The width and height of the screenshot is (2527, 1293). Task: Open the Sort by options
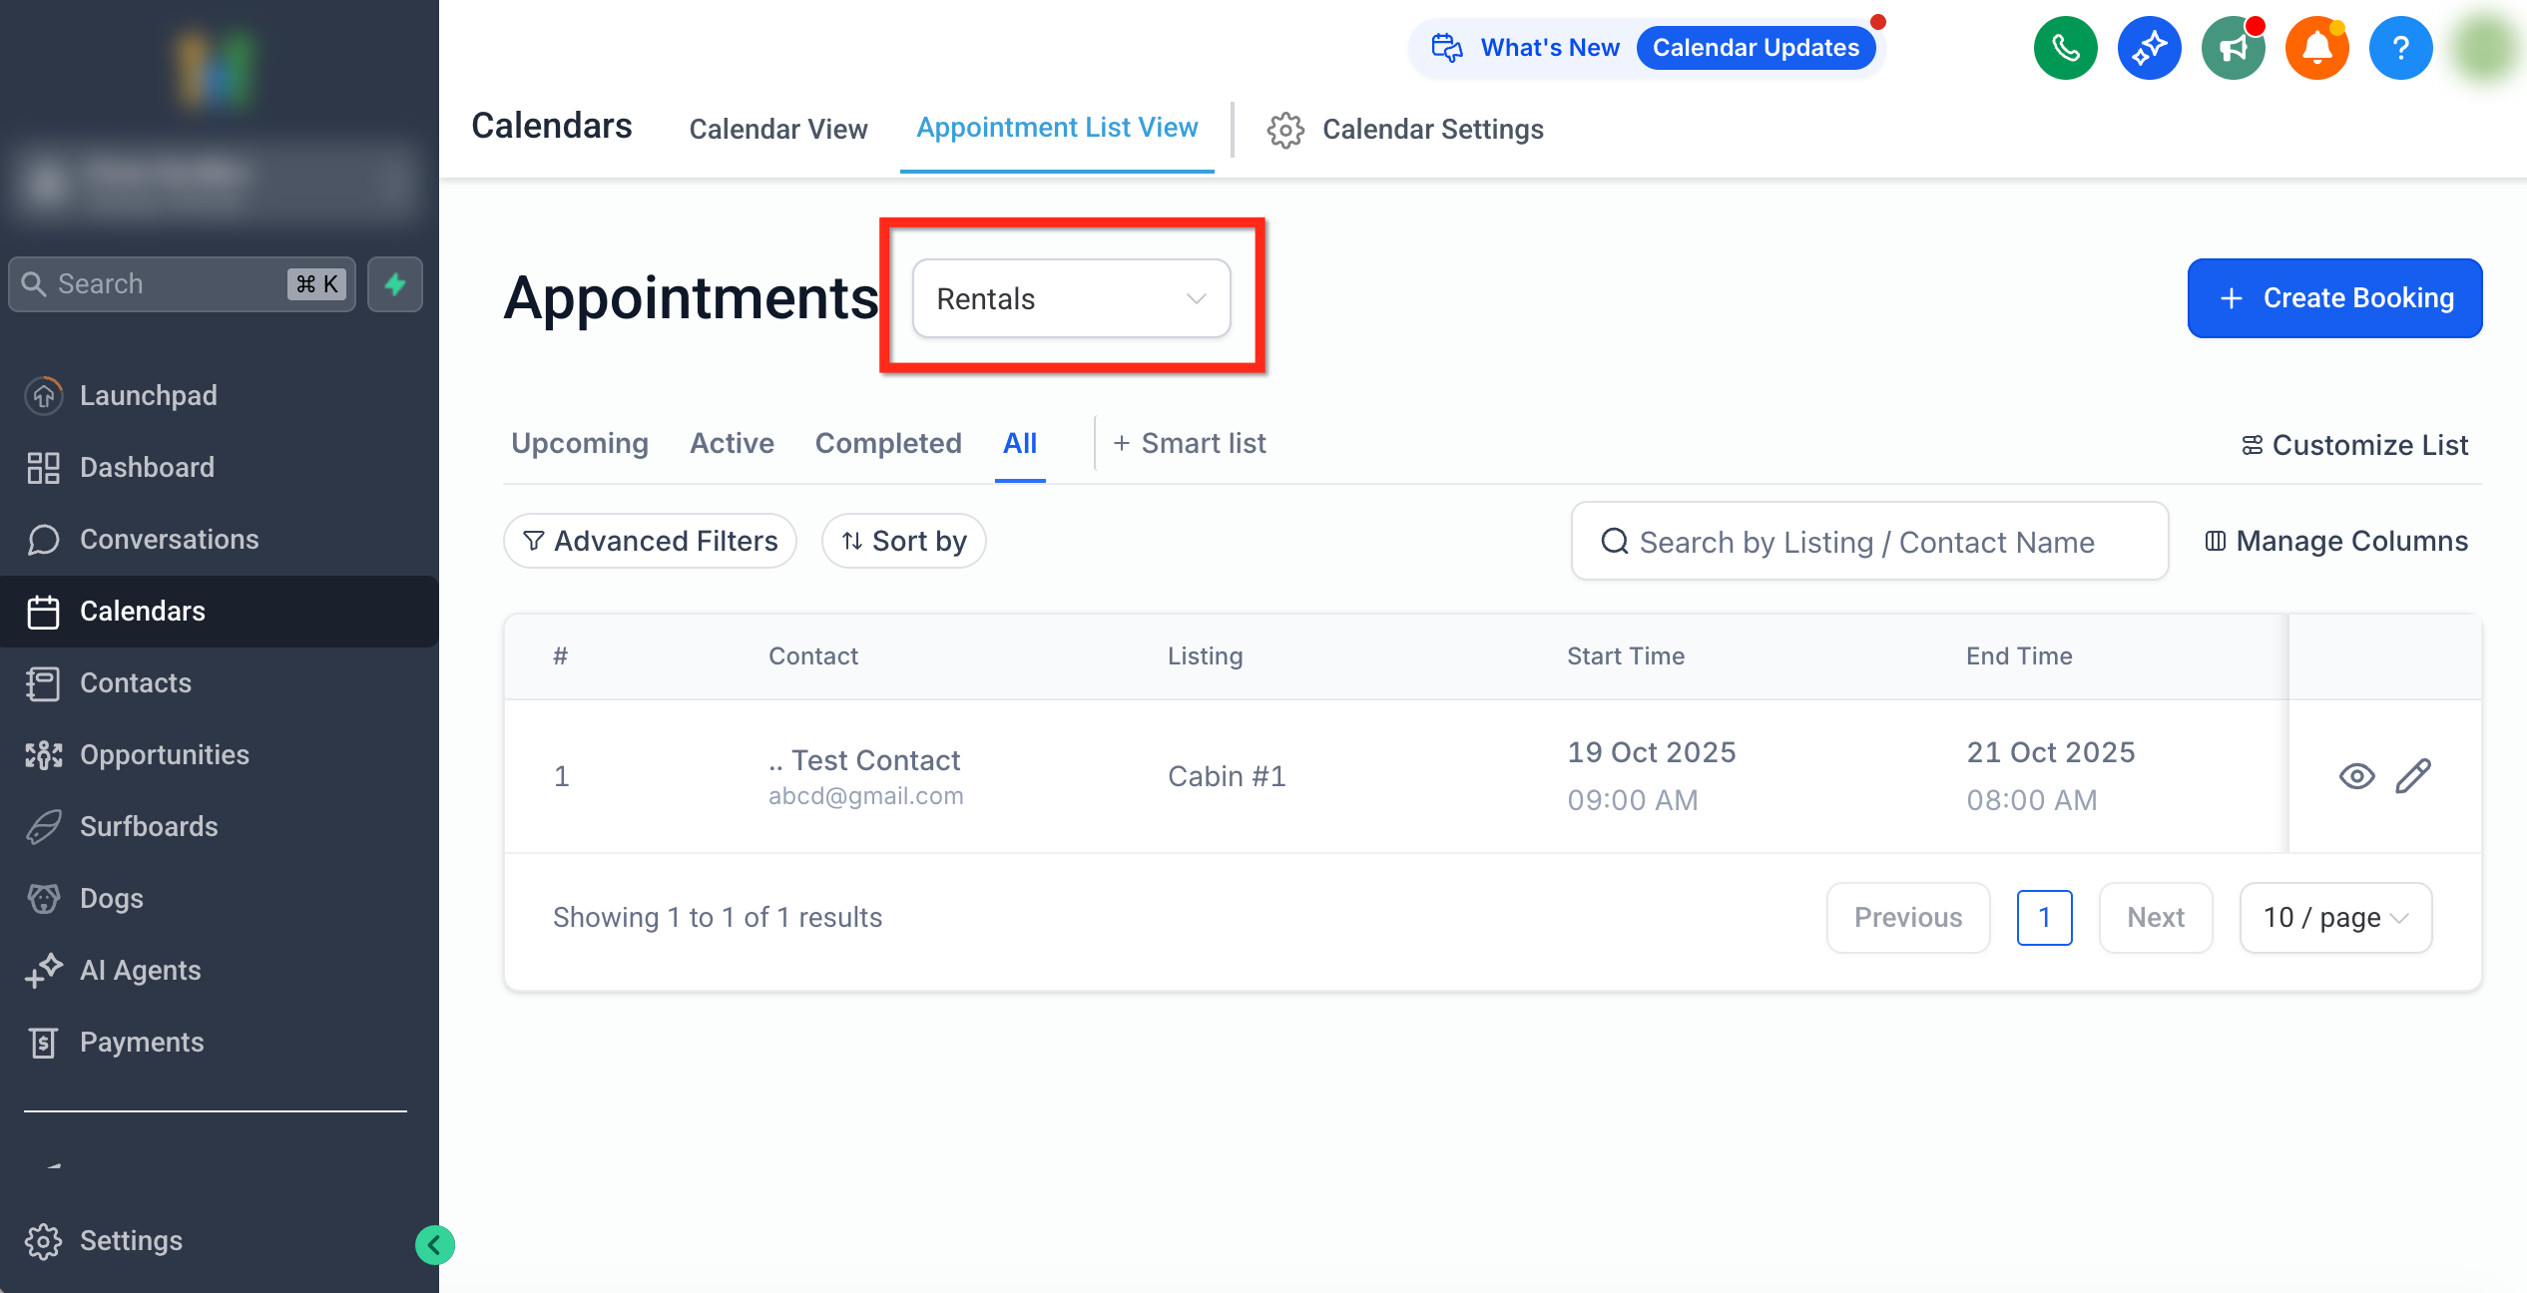point(903,541)
